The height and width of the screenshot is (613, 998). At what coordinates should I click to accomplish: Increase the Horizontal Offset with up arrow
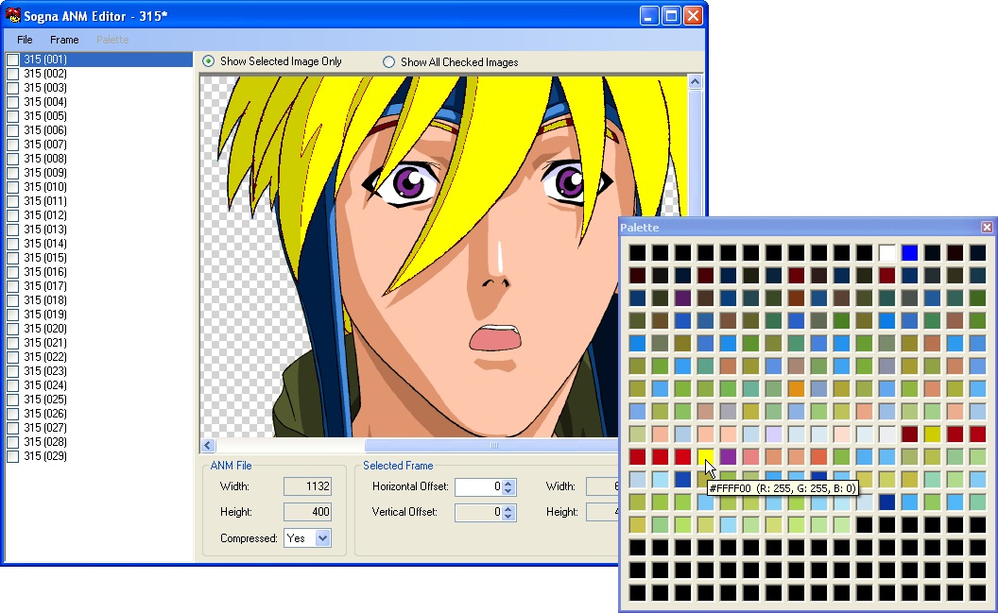[508, 484]
